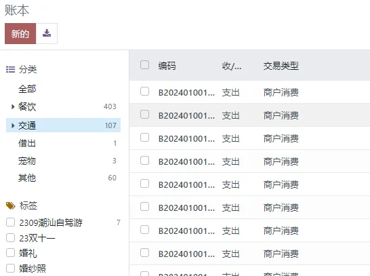Screen dimensions: 370x276
Task: Click the 标签 tag icon
Action: coord(11,205)
